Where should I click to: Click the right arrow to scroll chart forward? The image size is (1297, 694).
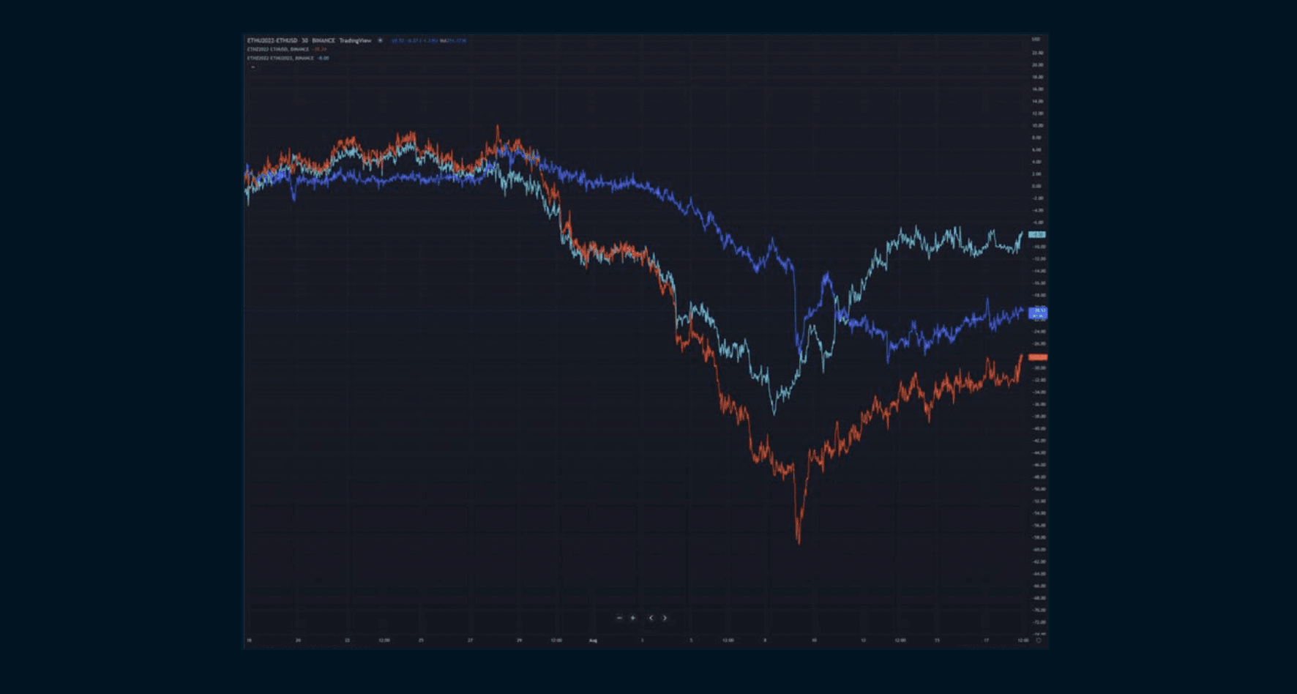(x=663, y=618)
